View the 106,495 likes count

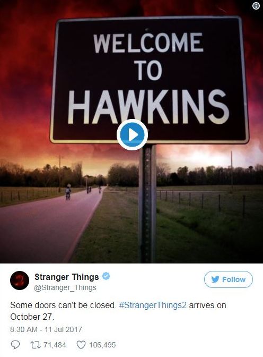(102, 345)
